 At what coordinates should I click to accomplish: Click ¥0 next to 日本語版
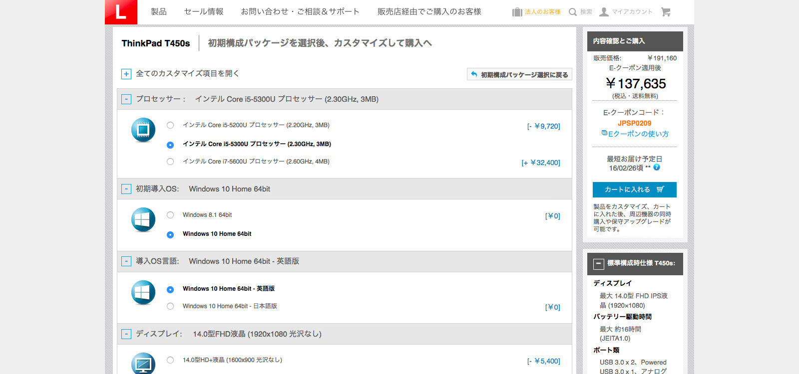point(553,307)
